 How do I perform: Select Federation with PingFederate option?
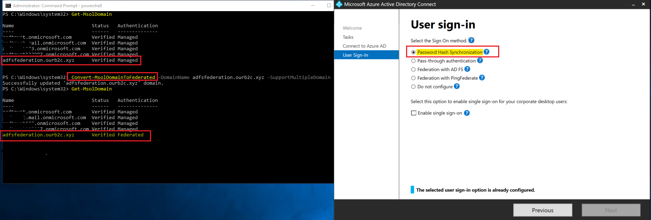pos(413,78)
